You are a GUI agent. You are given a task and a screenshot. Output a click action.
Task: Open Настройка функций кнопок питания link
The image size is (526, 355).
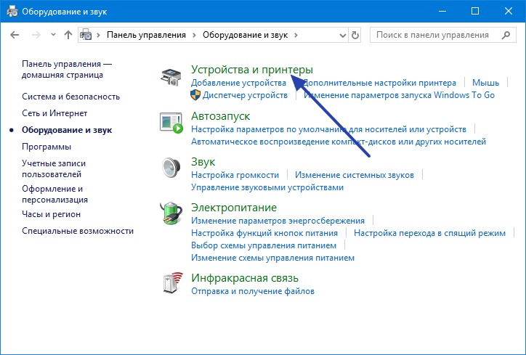[264, 233]
